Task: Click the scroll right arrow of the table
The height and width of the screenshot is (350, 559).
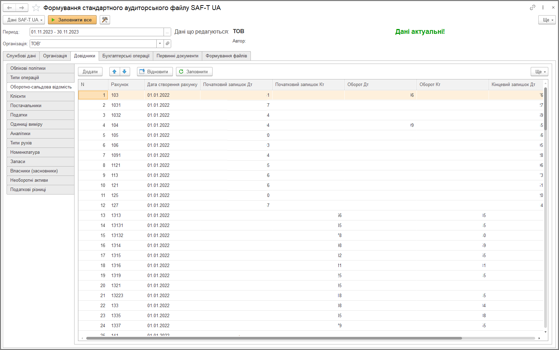Action: click(539, 338)
